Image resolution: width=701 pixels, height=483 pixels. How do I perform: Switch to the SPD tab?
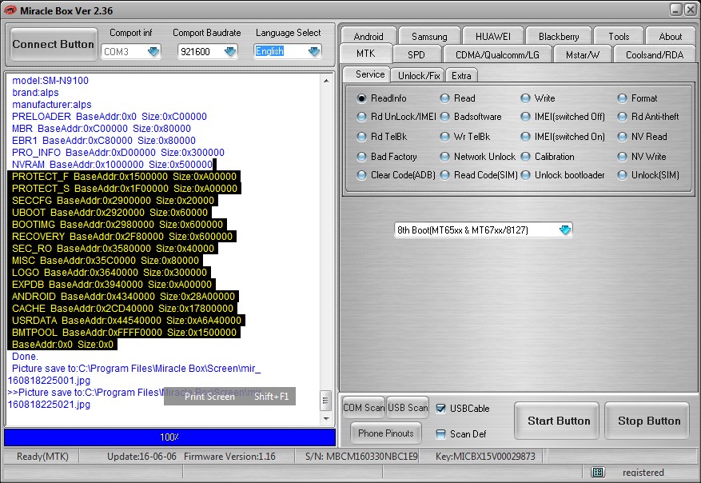point(416,54)
